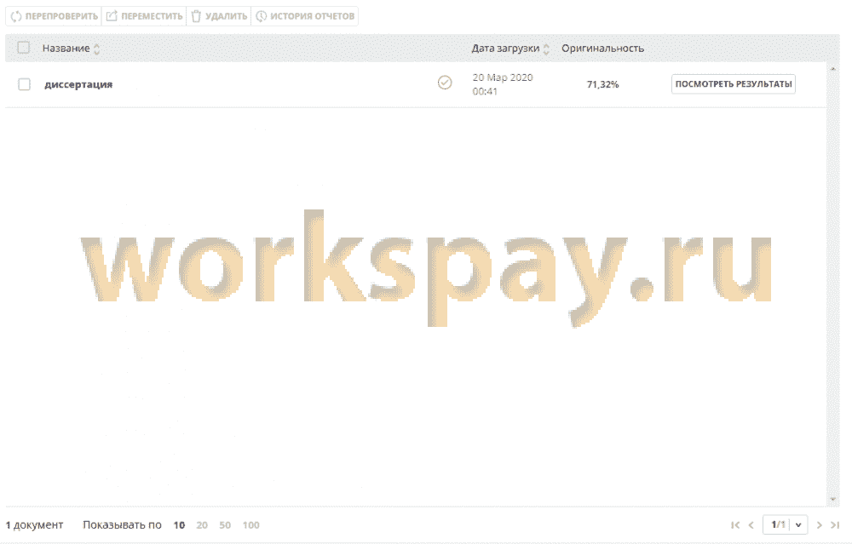Go to last page icon
This screenshot has height=544, width=852.
[835, 525]
